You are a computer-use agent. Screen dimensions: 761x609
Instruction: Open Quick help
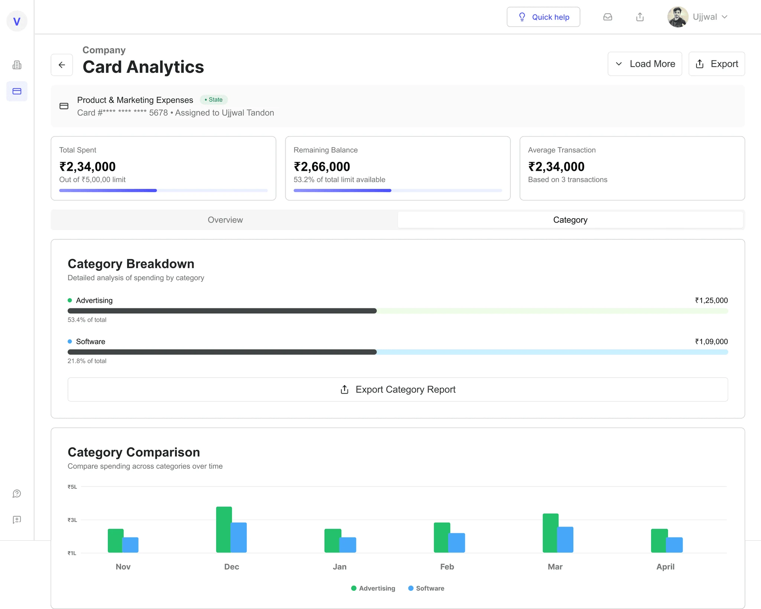pos(543,17)
